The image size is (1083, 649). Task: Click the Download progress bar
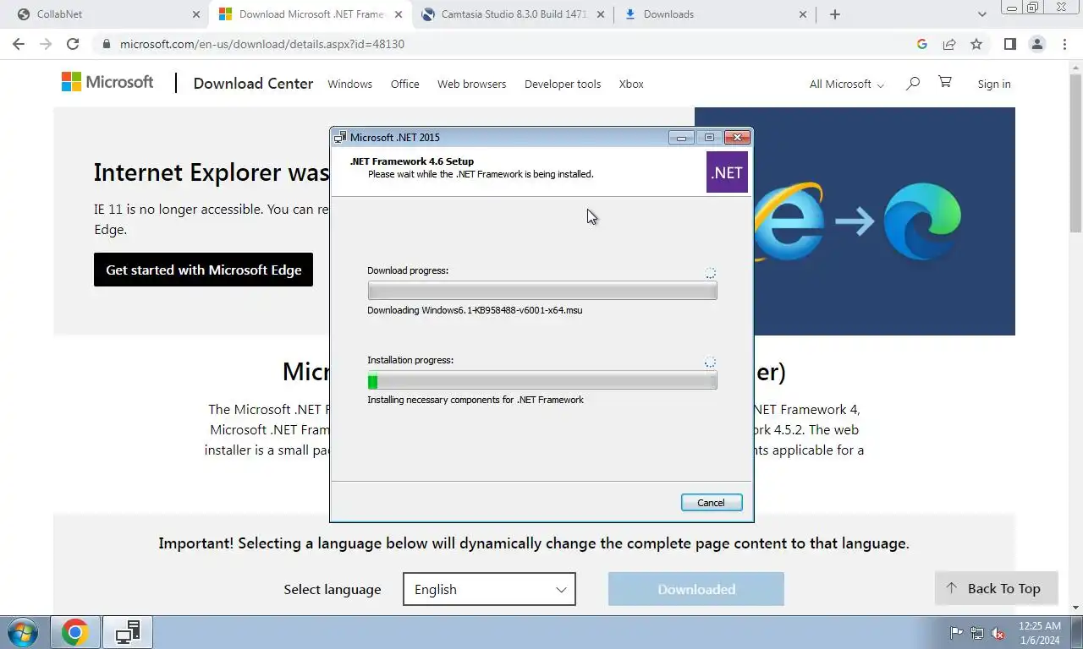(541, 291)
